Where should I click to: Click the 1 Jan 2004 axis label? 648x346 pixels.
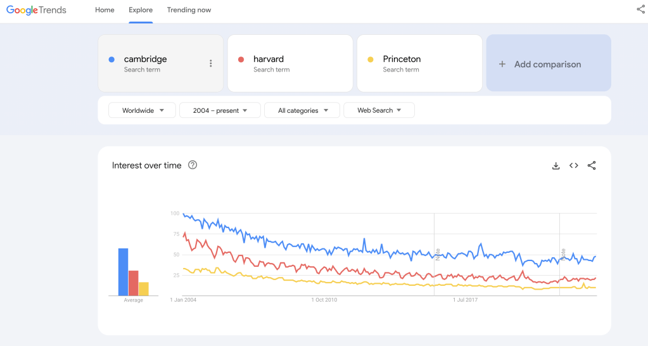(183, 300)
